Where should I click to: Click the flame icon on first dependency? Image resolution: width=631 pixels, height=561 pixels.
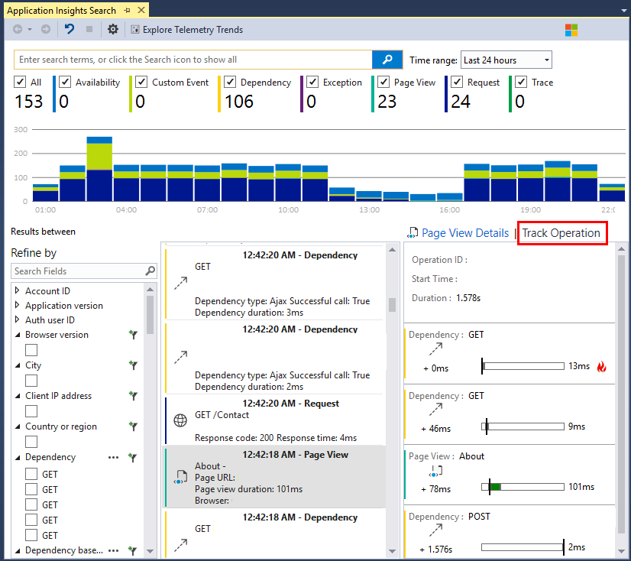point(601,366)
